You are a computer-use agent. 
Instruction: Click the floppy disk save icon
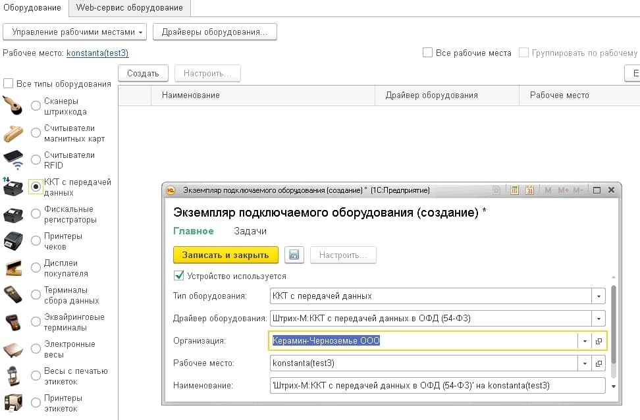tap(294, 255)
